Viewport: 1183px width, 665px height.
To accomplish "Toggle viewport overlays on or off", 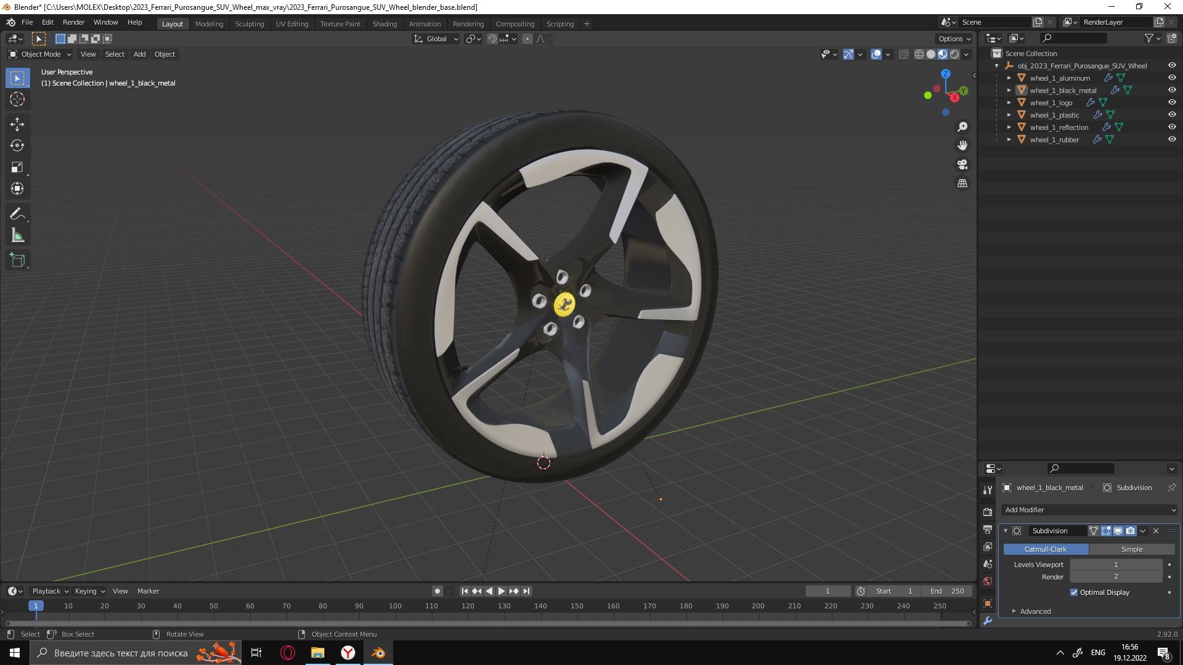I will (876, 54).
